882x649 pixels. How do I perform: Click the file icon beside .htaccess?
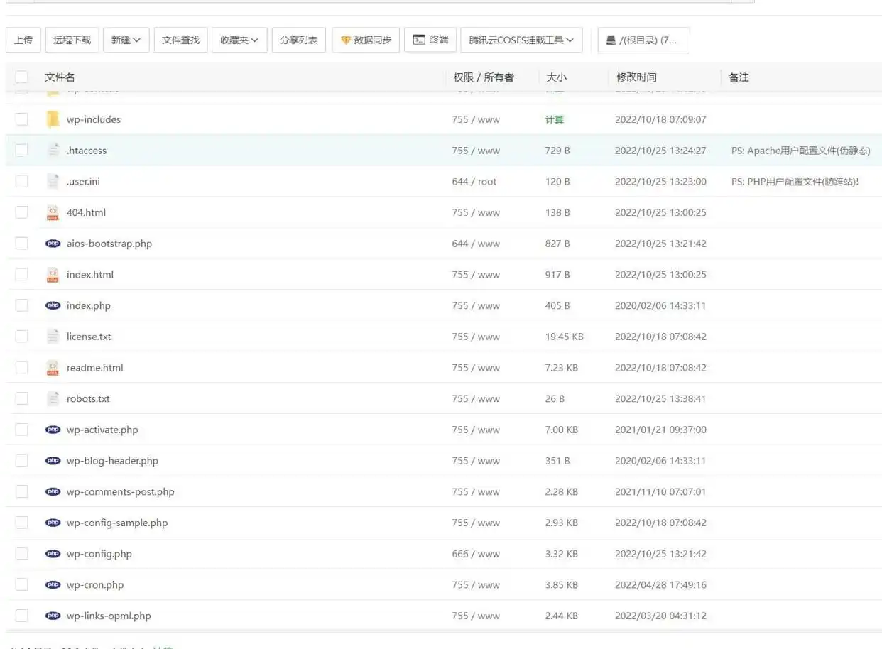(x=53, y=151)
